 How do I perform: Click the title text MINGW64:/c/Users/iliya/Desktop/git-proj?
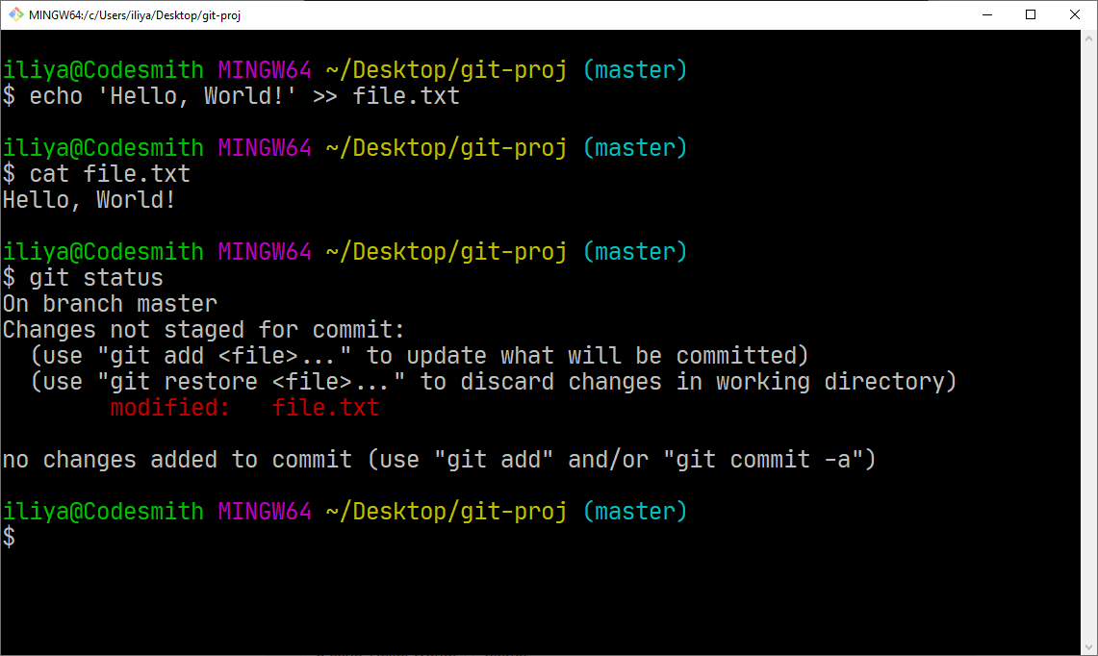coord(135,15)
